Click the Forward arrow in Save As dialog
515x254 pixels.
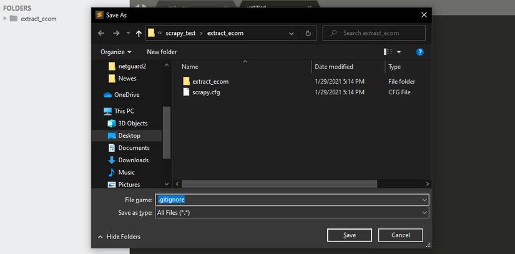click(116, 33)
